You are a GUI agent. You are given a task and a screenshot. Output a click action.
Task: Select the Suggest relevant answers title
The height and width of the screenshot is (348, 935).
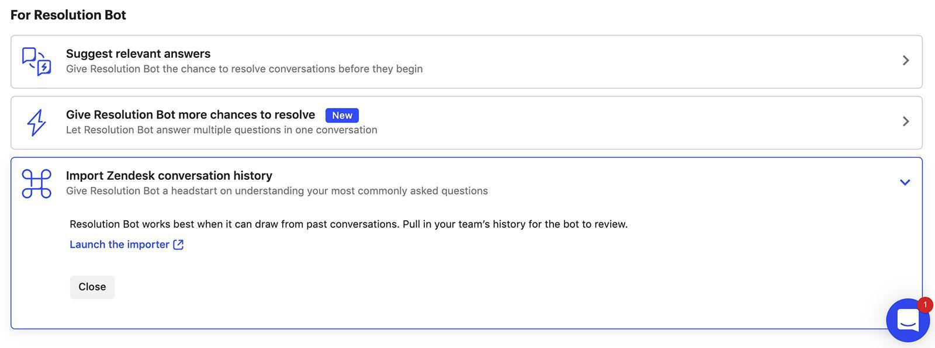[138, 54]
